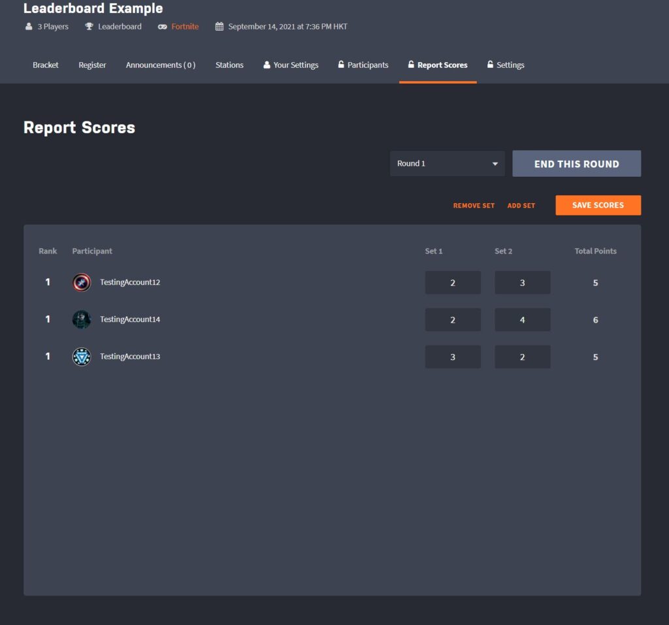669x625 pixels.
Task: Click the players person icon near 3 Players
Action: pyautogui.click(x=29, y=27)
